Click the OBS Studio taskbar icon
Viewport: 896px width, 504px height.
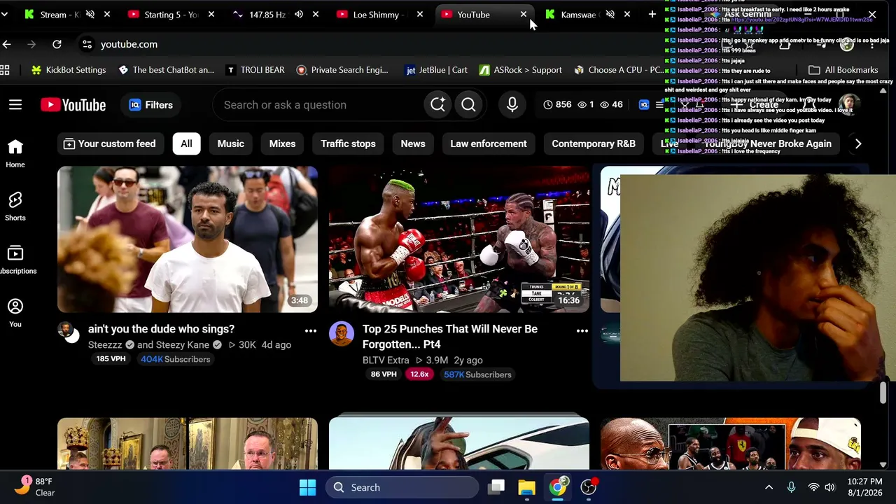(x=589, y=487)
